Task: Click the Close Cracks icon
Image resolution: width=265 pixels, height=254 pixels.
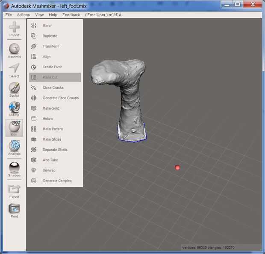Action: pyautogui.click(x=34, y=88)
